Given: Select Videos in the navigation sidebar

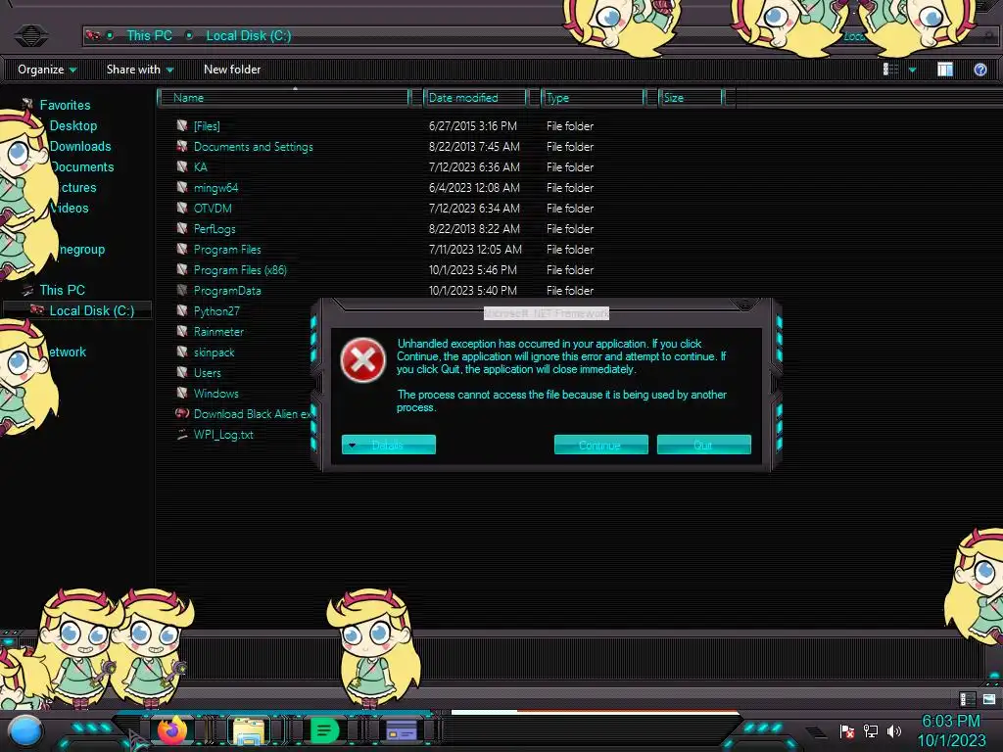Looking at the screenshot, I should click(x=70, y=208).
